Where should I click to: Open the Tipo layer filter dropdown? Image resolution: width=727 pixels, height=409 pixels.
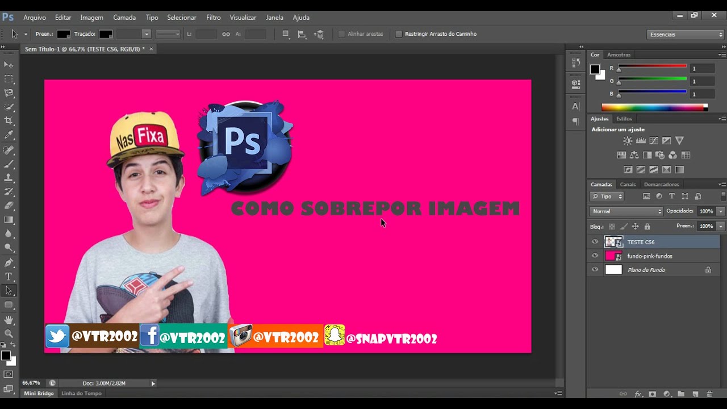tap(607, 197)
